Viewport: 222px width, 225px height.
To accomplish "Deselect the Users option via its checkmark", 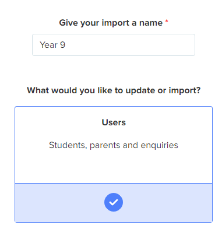I will 114,202.
